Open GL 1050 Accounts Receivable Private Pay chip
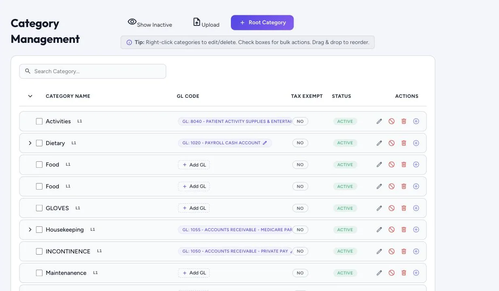499x291 pixels. (235, 251)
